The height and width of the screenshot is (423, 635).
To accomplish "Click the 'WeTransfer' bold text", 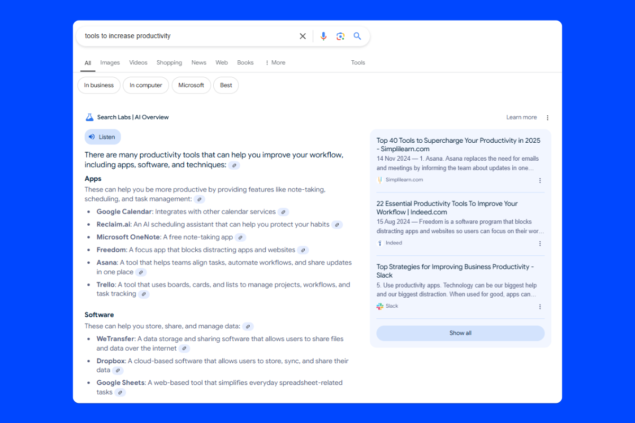I will 116,339.
